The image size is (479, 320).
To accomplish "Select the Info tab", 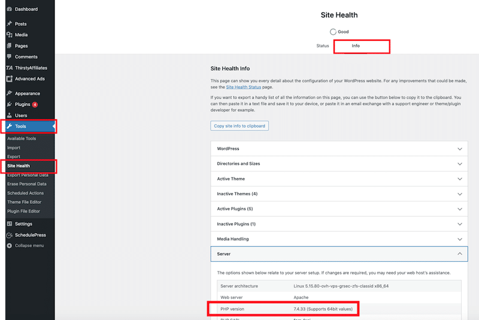I will [x=356, y=46].
